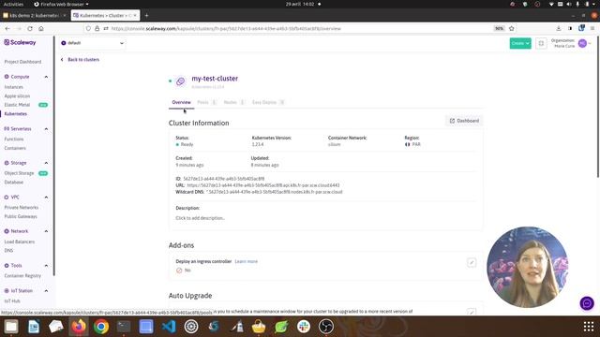Open Slack from the dock
600x337 pixels.
pos(304,327)
